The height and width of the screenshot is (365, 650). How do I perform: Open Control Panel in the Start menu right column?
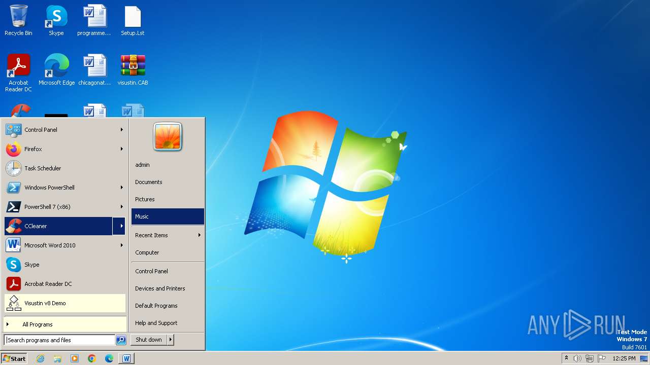coord(168,271)
